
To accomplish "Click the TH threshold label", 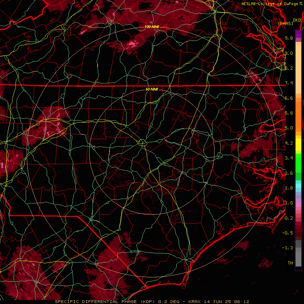I will 290,263.
